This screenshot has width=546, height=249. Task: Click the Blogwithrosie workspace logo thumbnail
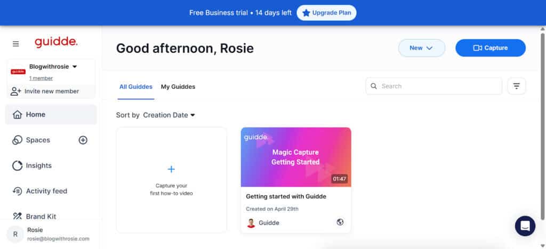click(18, 71)
